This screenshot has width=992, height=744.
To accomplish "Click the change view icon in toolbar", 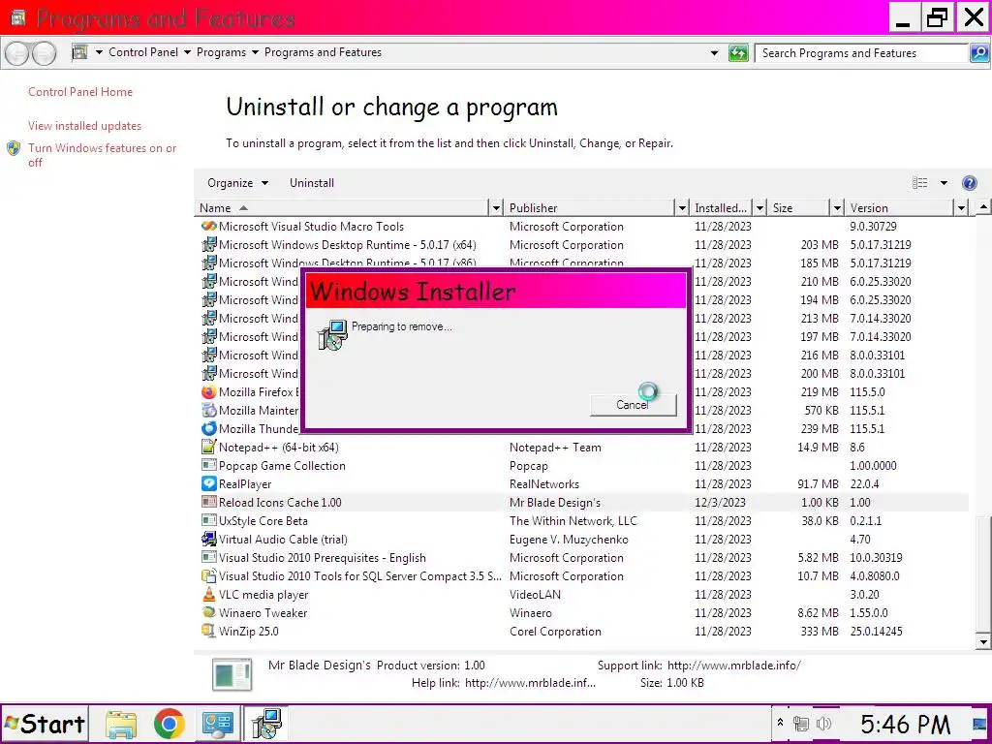I will [920, 183].
